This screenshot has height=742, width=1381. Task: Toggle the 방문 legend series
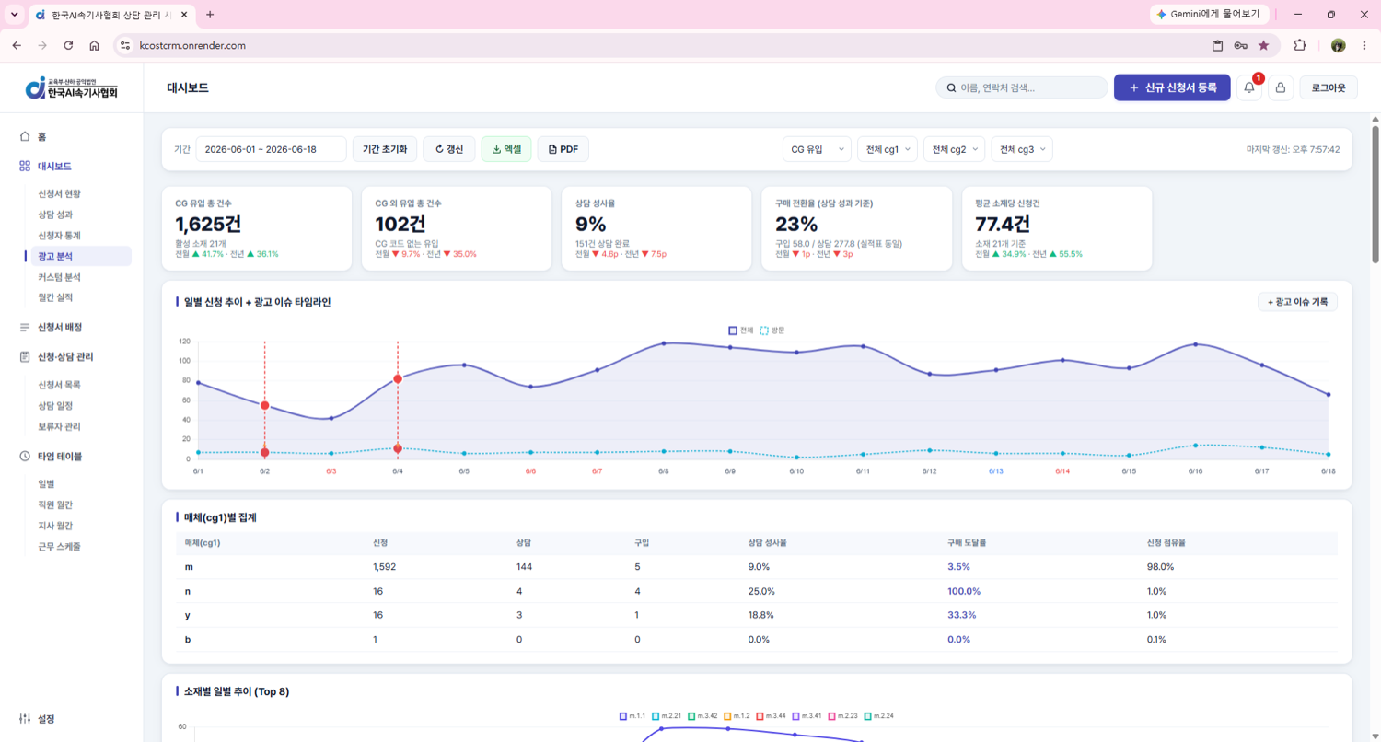pos(772,330)
